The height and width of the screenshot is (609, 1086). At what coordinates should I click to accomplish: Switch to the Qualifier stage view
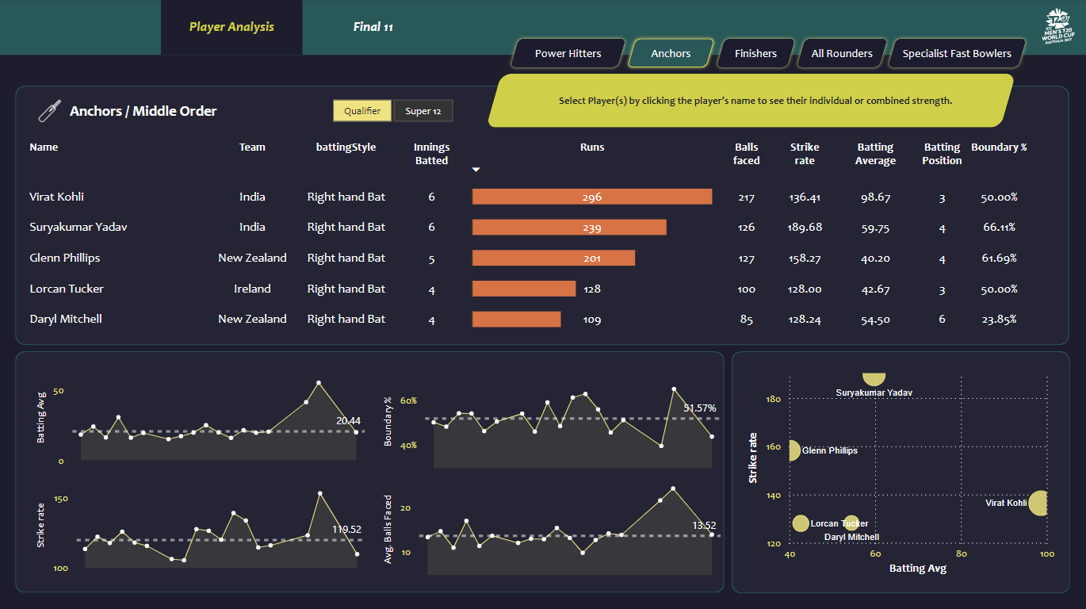(x=362, y=110)
